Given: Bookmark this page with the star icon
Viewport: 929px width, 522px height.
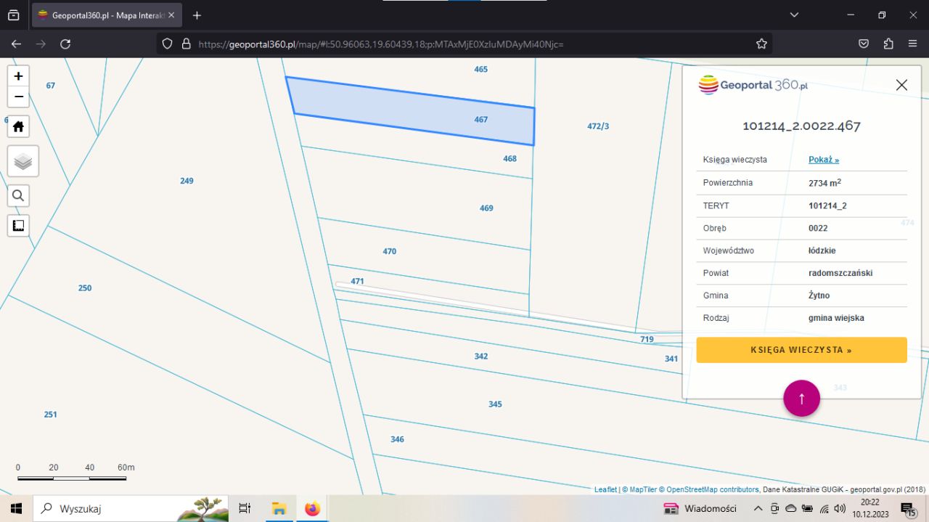Looking at the screenshot, I should 761,44.
